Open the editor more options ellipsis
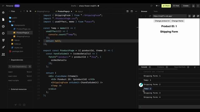Image resolution: width=200 pixels, height=112 pixels. pos(136,12)
